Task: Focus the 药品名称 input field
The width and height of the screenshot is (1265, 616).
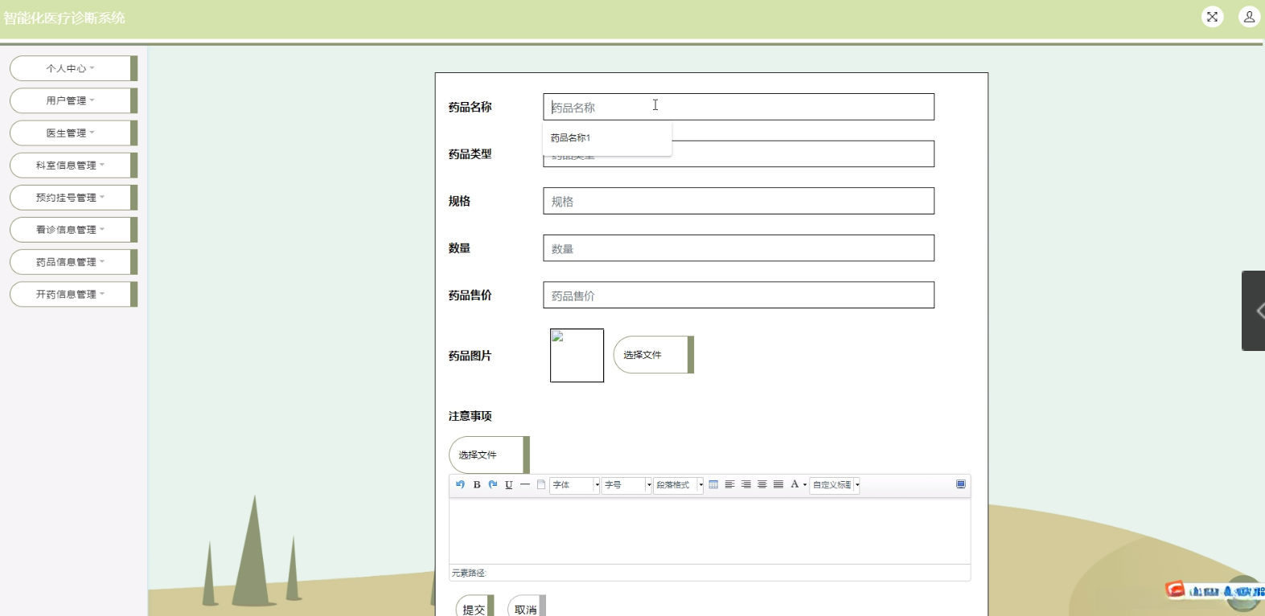Action: pos(738,107)
